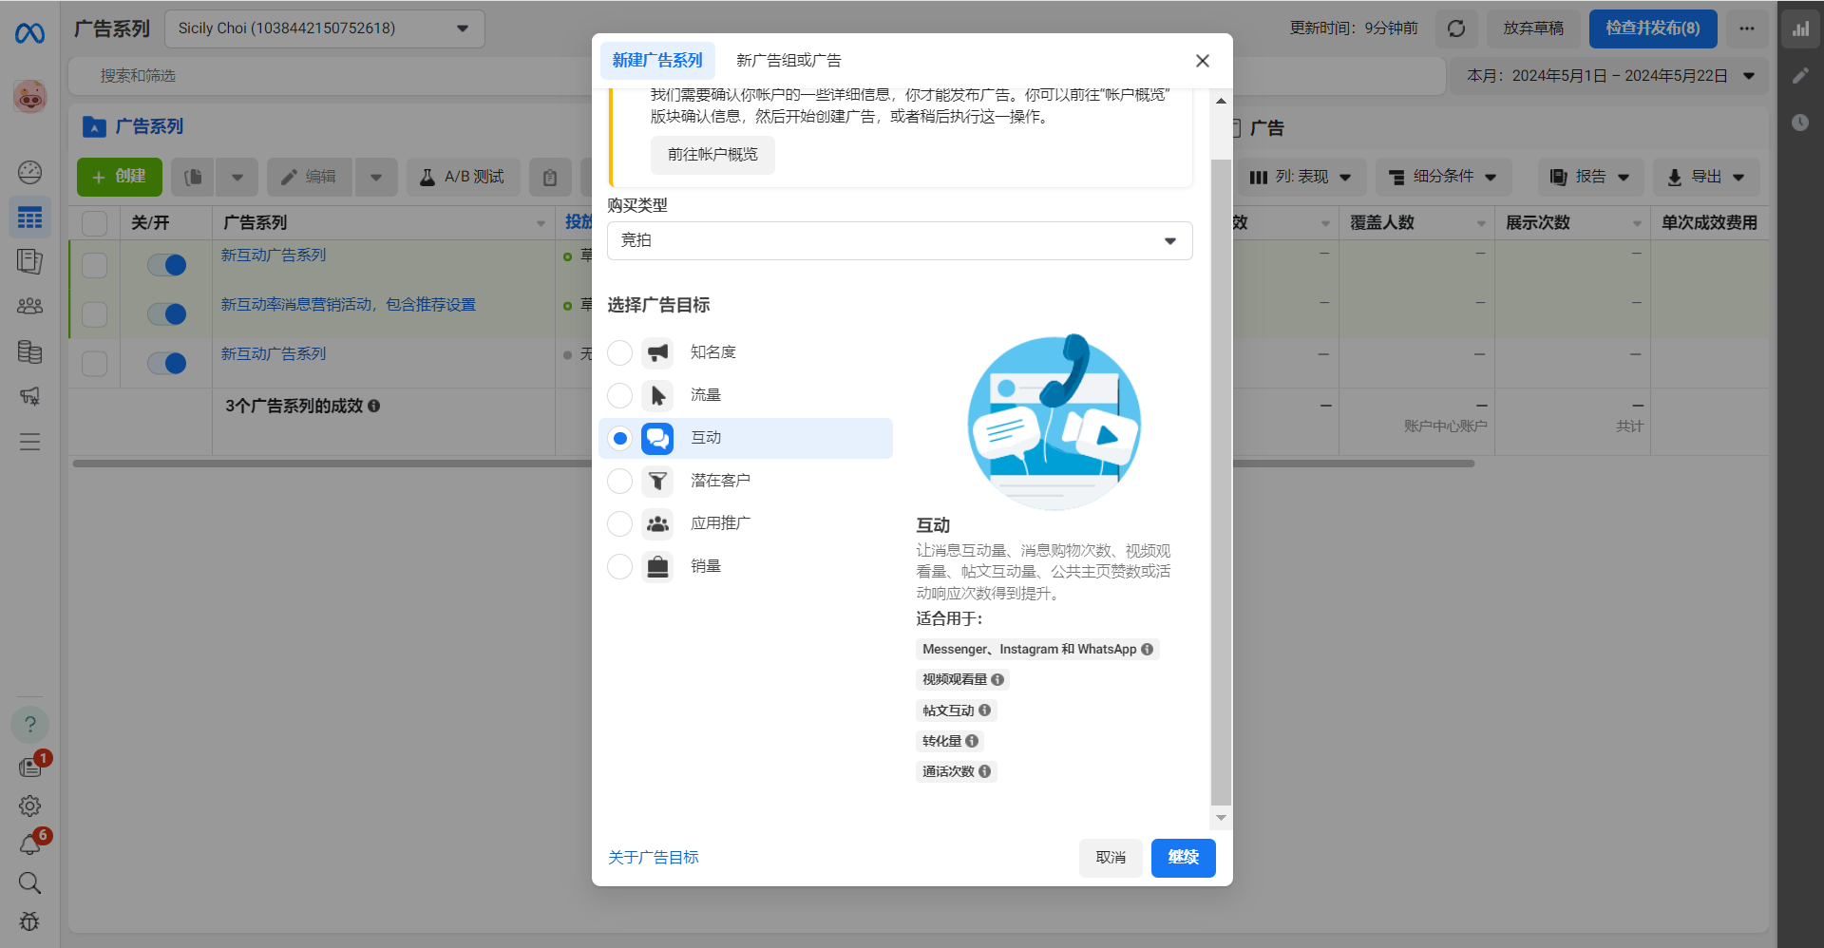Click the Meta logo icon
This screenshot has height=948, width=1824.
pos(29,33)
